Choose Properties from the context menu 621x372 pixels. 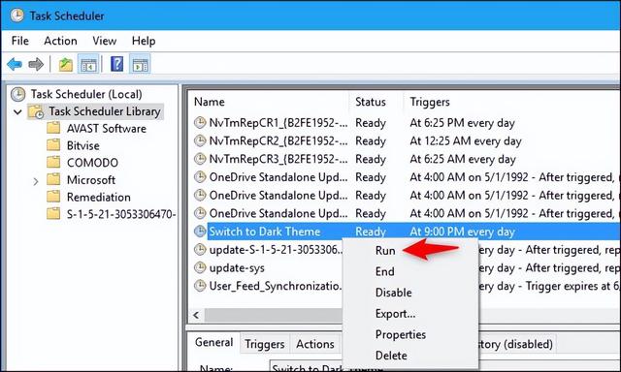[x=401, y=334]
